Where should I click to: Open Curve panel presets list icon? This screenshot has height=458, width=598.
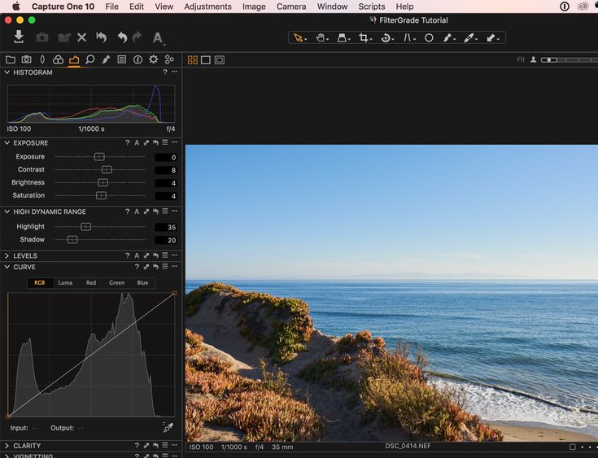pyautogui.click(x=164, y=267)
